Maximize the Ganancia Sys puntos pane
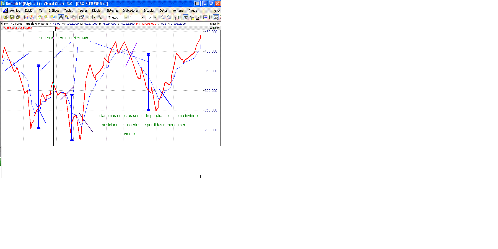This screenshot has height=249, width=498. tap(214, 28)
